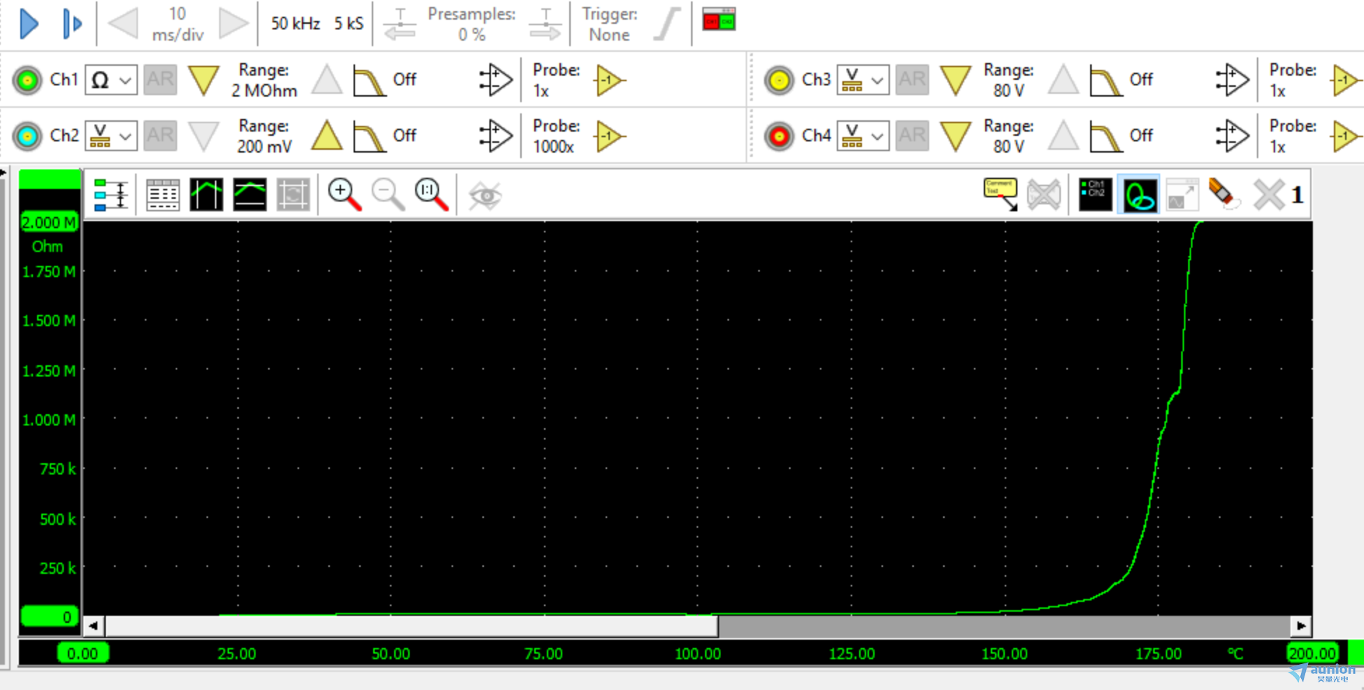Toggle Ch4 red channel enable button
The width and height of the screenshot is (1364, 690).
[779, 136]
